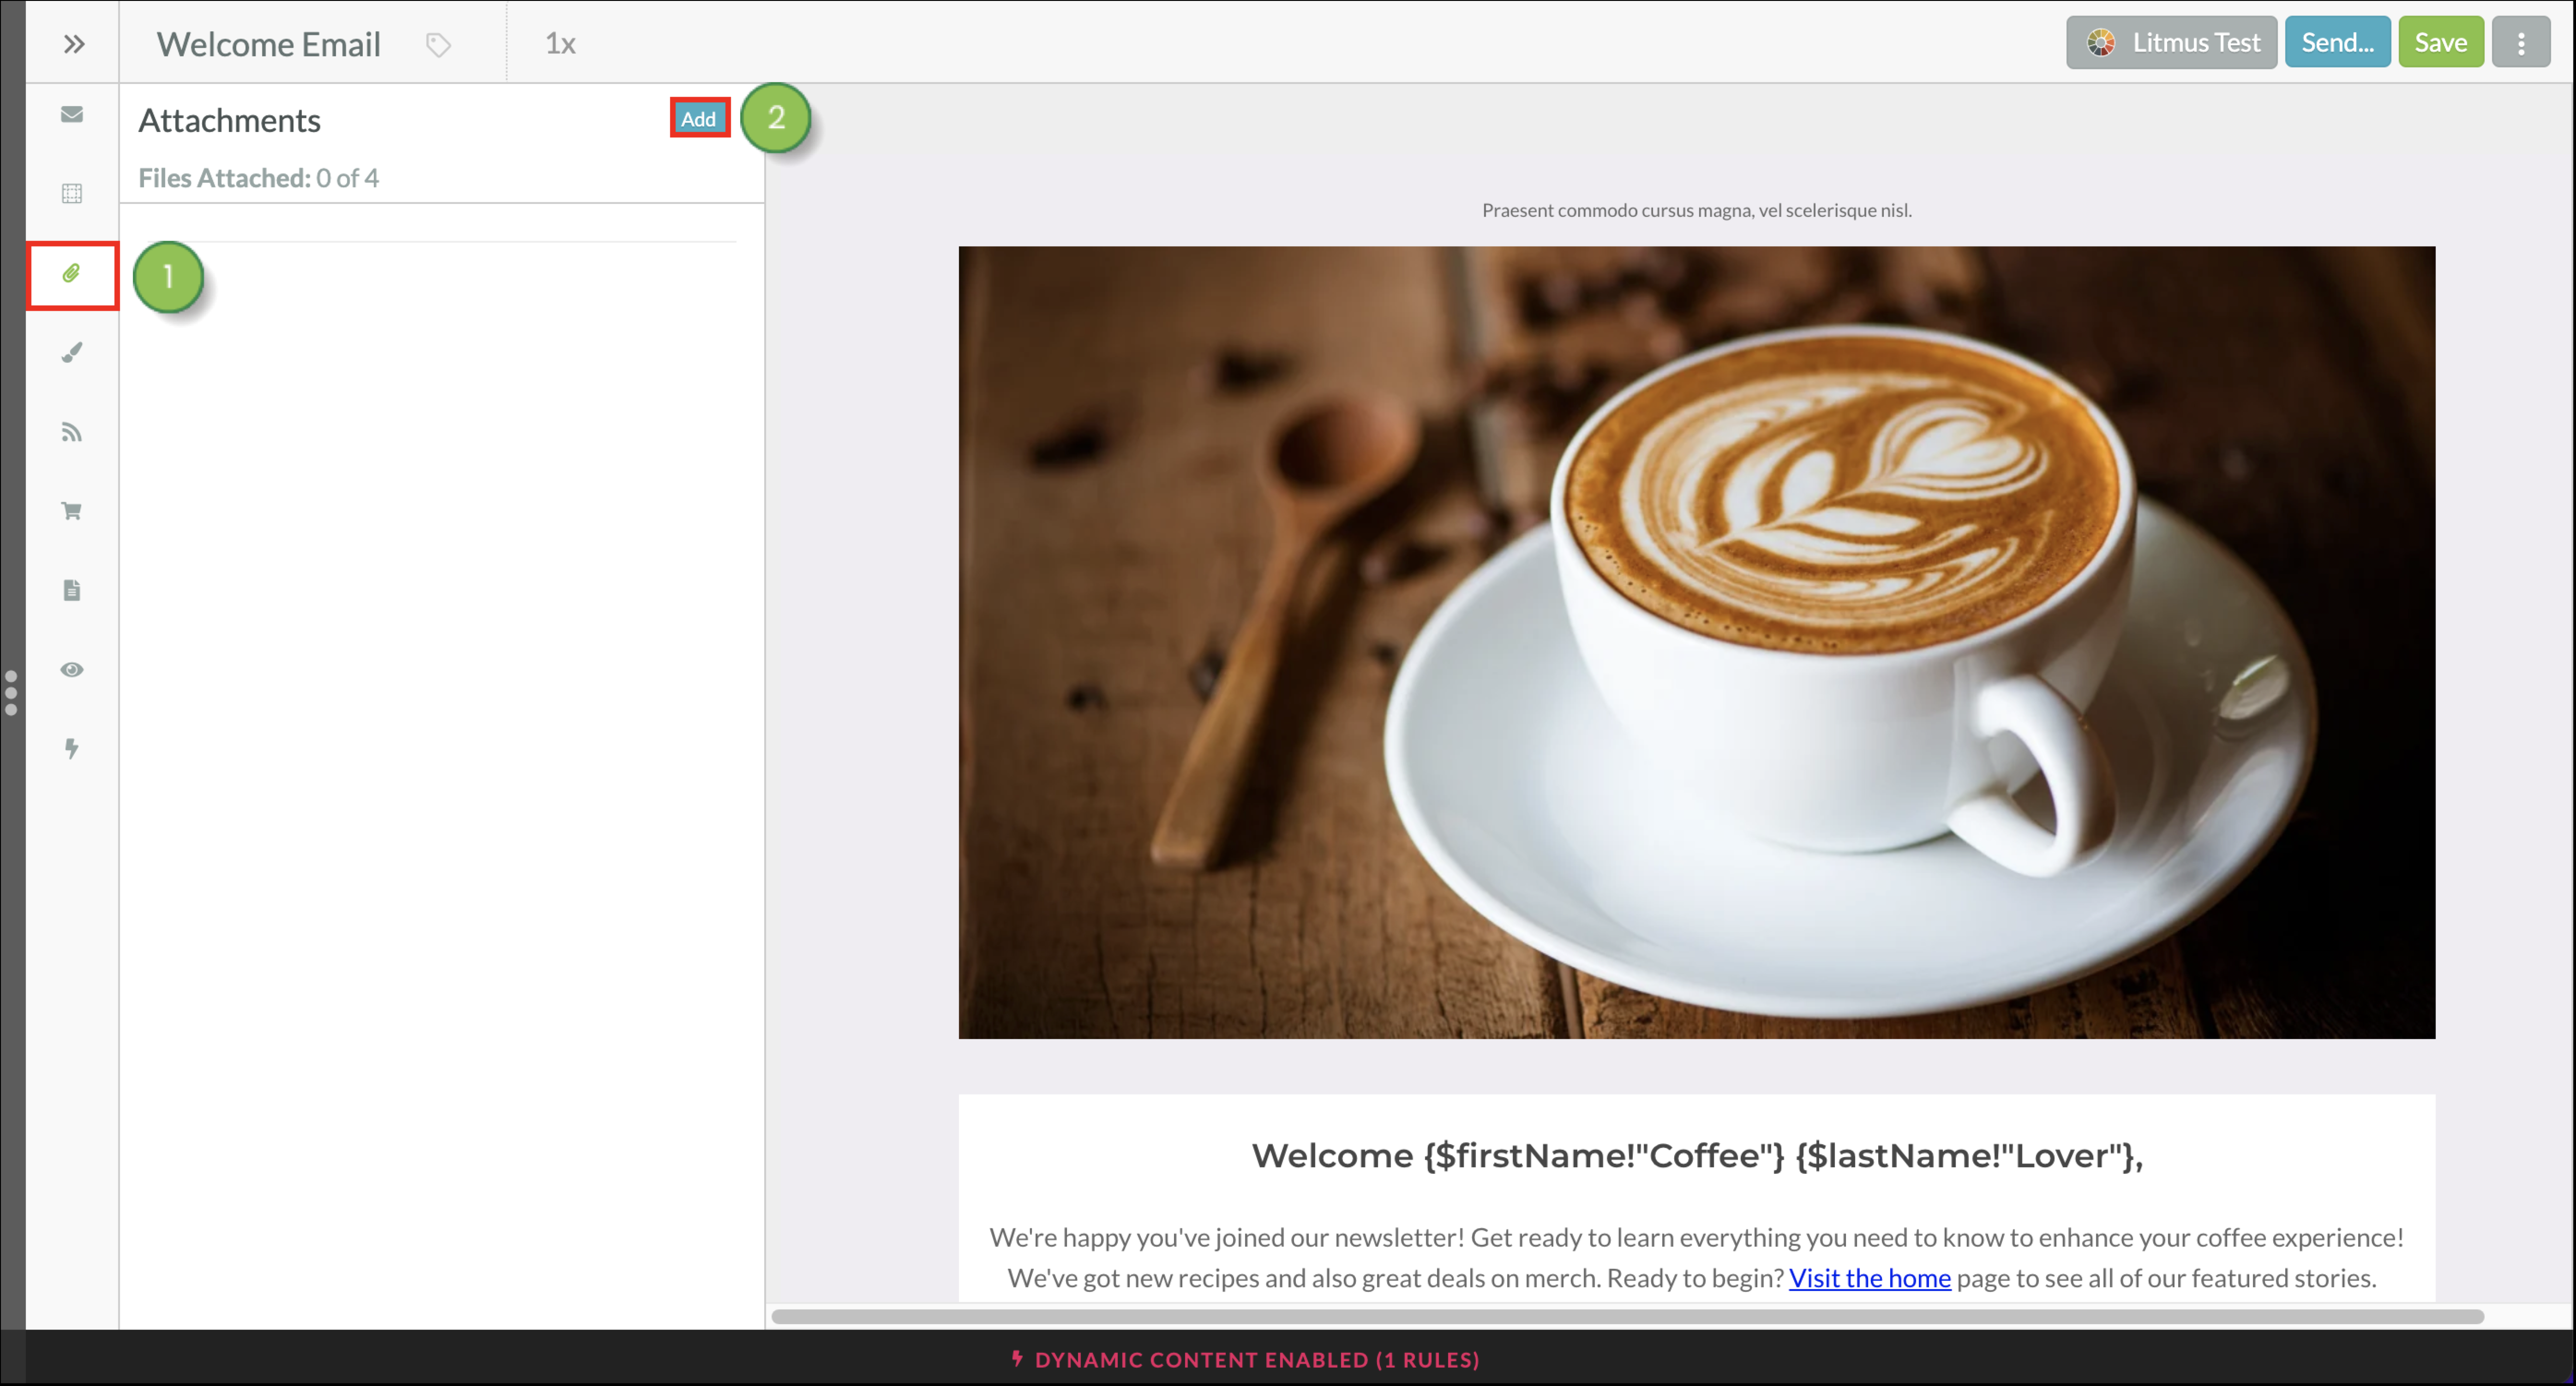Open the document page icon
This screenshot has width=2576, height=1386.
click(x=72, y=590)
